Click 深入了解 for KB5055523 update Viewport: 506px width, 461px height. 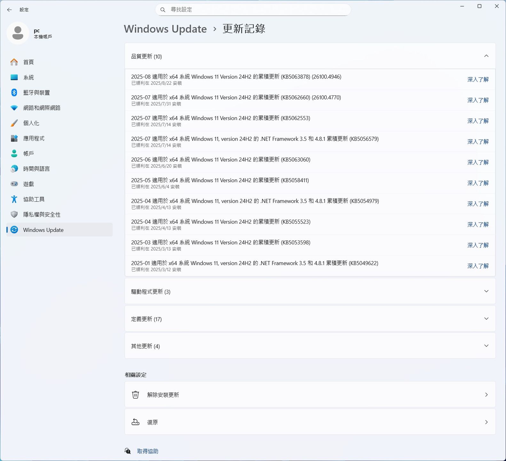478,224
